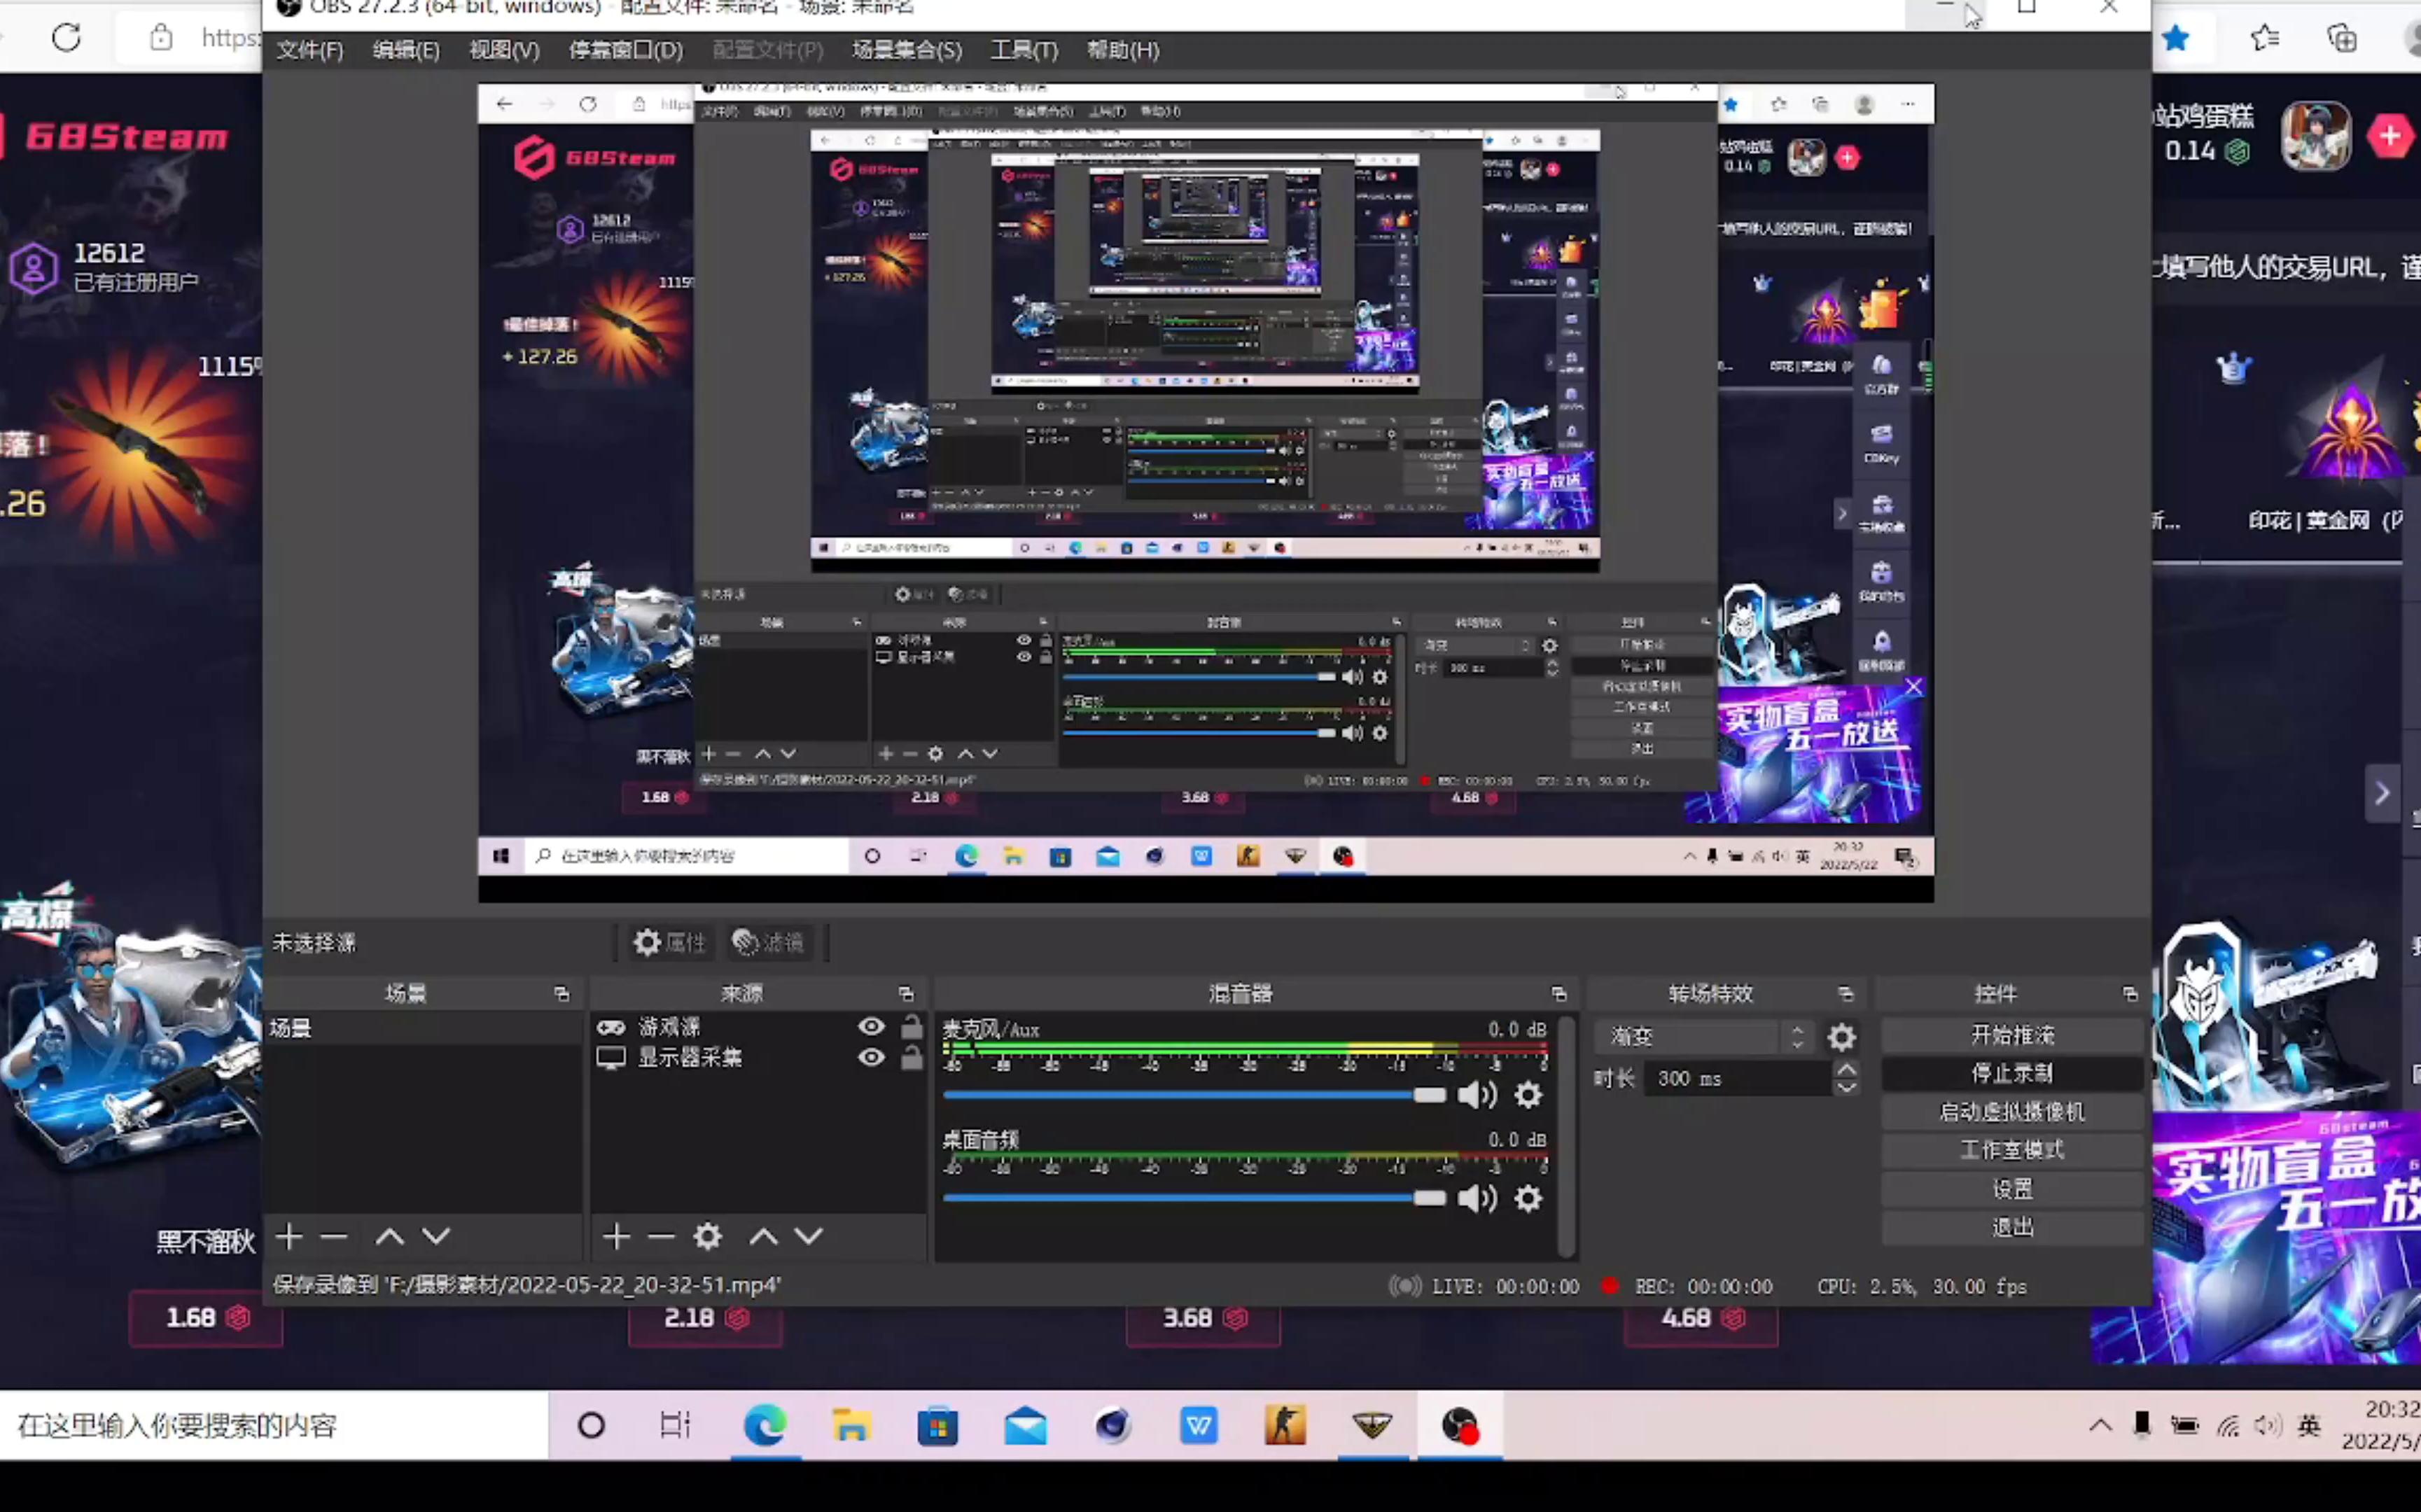Open the 场景集合(S) menu
The width and height of the screenshot is (2421, 1512).
(x=907, y=50)
